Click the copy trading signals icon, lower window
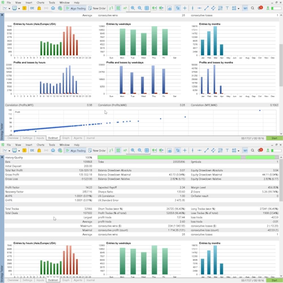The height and width of the screenshot is (283, 283). pyautogui.click(x=60, y=150)
